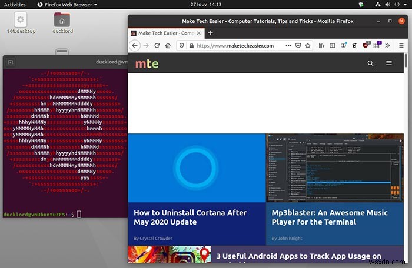Select the 140.desktop file icon
412x268 pixels.
coord(21,23)
